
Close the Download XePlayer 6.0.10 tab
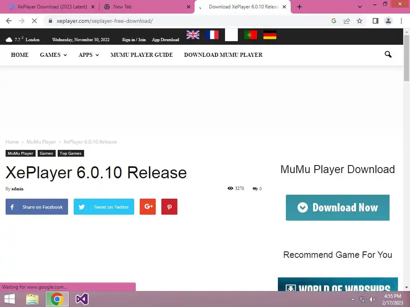pos(284,7)
